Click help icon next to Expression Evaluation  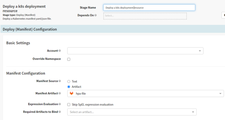[x=60, y=104]
